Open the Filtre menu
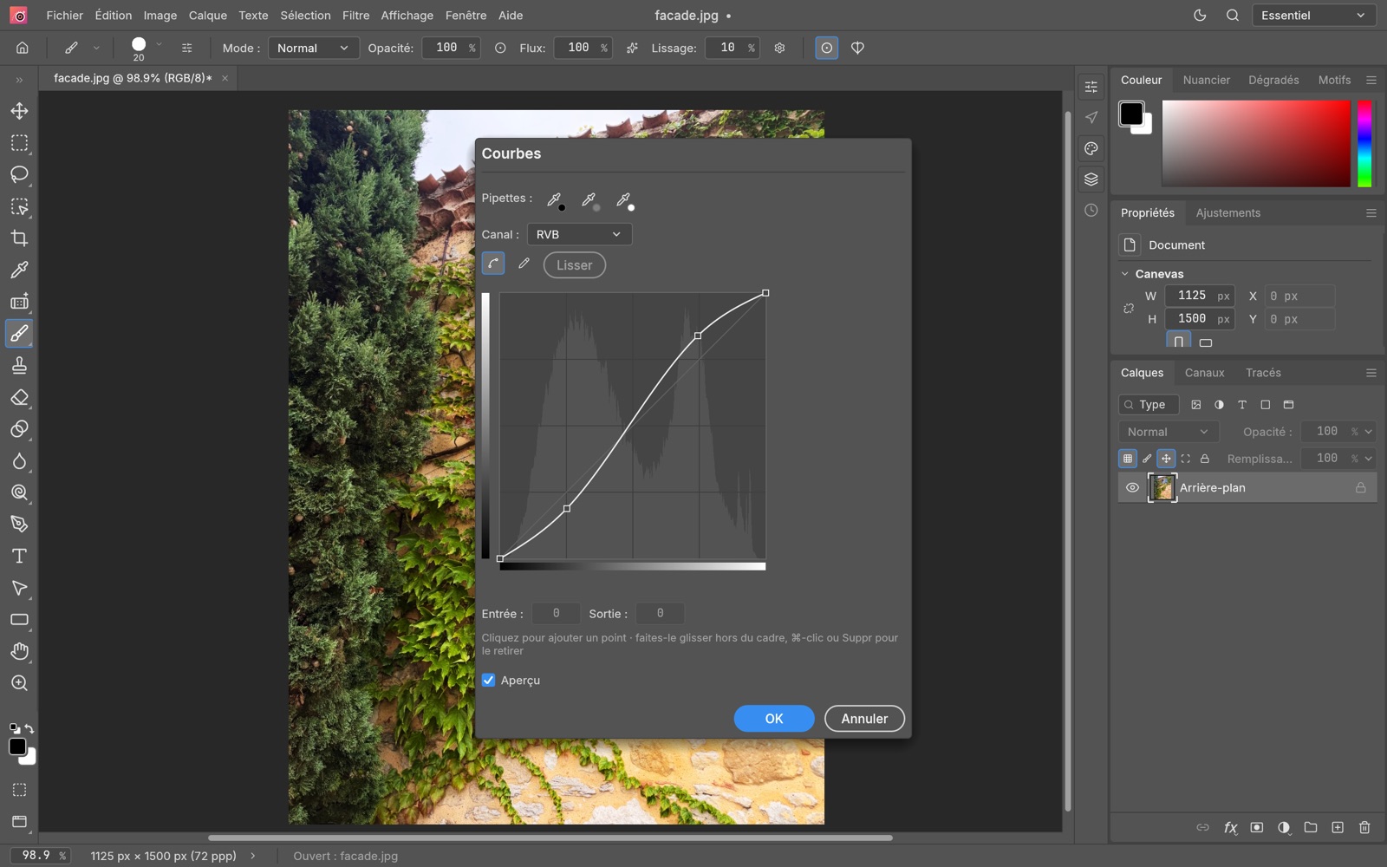Image resolution: width=1387 pixels, height=867 pixels. pos(355,16)
